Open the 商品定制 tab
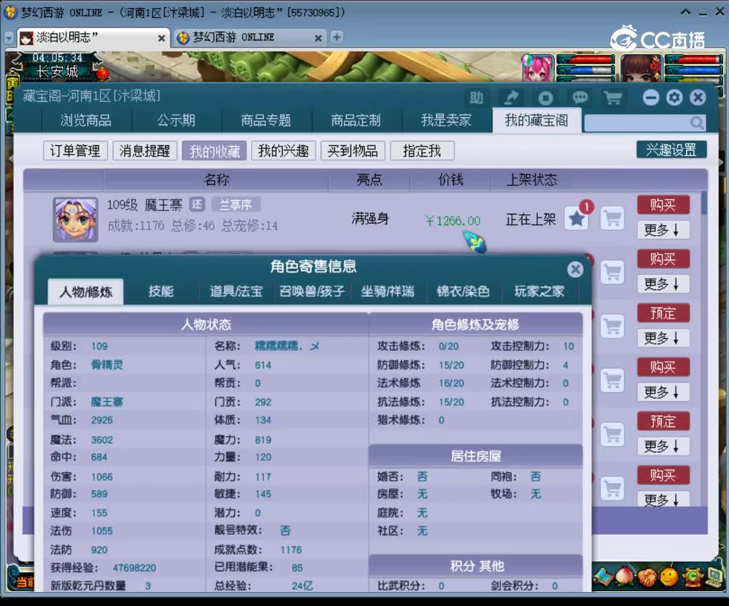This screenshot has height=606, width=729. 356,121
